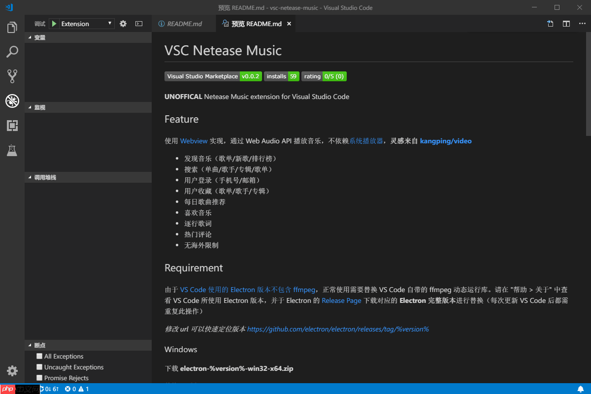Screen dimensions: 591x394
Task: Start debugging with the green play icon
Action: (x=54, y=23)
